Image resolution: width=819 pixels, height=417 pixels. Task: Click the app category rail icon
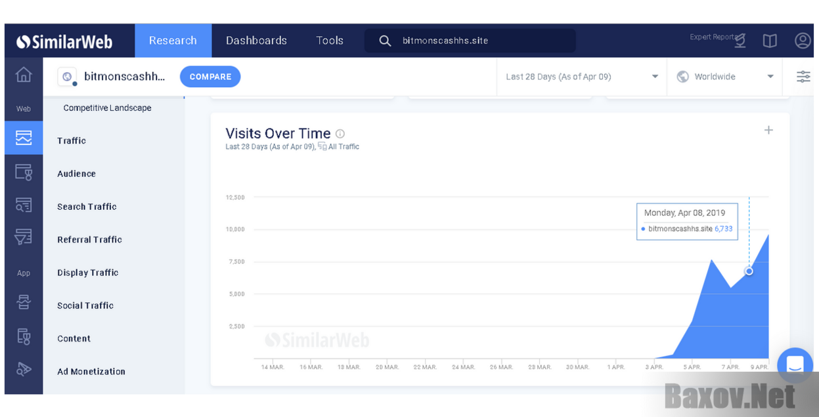click(24, 336)
